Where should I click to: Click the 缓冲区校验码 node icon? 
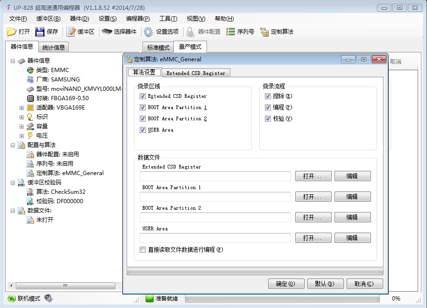pos(21,183)
